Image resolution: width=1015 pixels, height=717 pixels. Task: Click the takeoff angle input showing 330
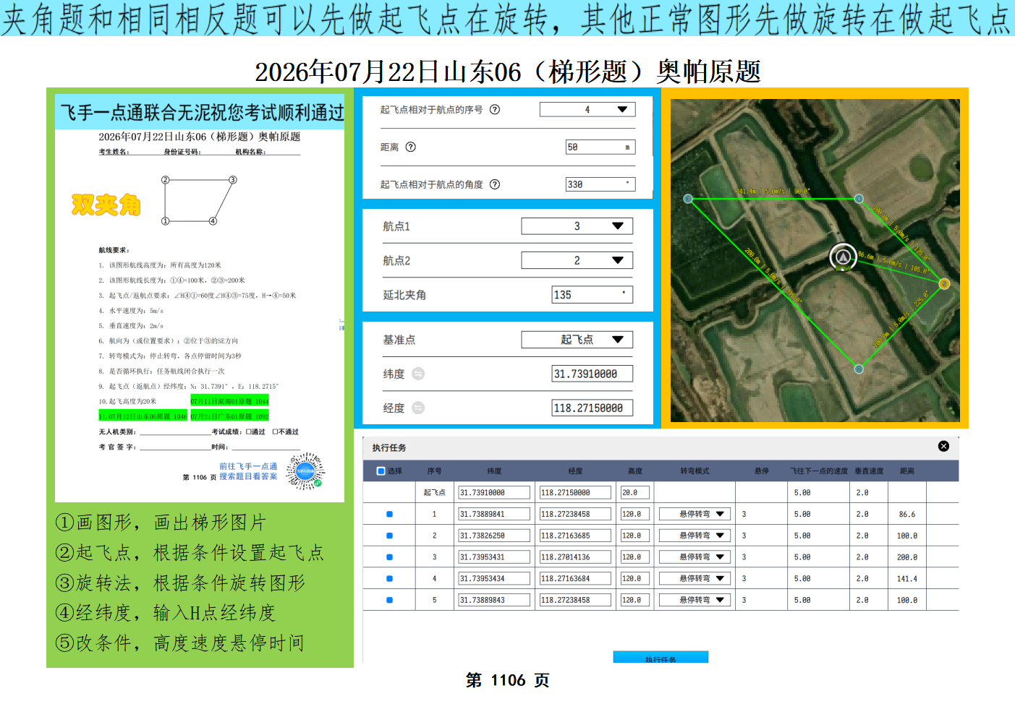[x=600, y=184]
